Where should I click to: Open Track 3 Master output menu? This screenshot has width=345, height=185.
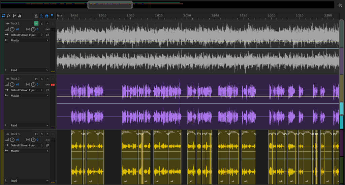pyautogui.click(x=27, y=151)
